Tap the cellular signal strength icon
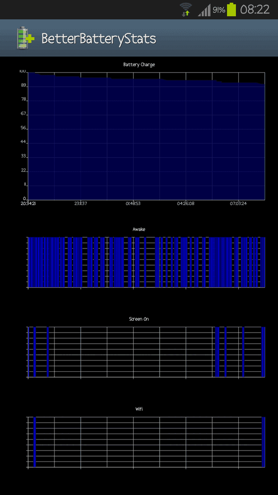Screen dimensions: 278x495 (x=204, y=11)
